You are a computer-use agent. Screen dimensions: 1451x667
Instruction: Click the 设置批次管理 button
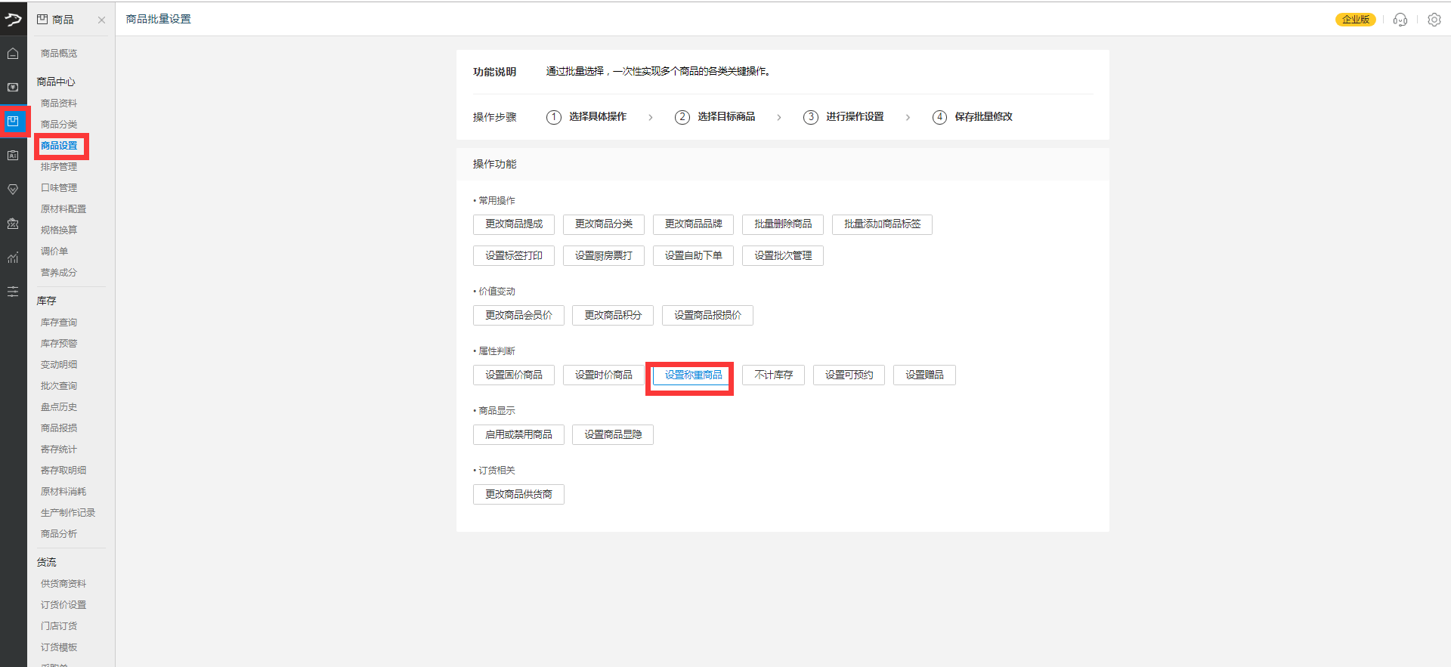point(783,256)
